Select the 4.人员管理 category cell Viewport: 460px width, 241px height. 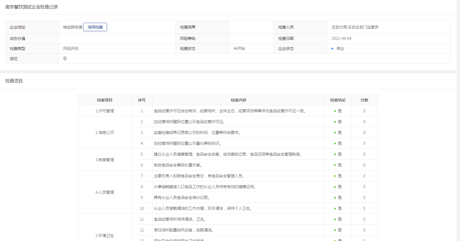click(x=105, y=192)
